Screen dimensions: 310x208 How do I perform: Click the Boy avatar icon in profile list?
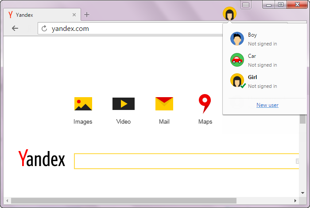click(237, 39)
